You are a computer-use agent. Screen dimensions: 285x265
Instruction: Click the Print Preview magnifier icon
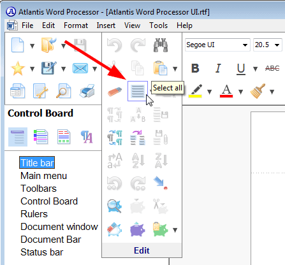[x=63, y=91]
